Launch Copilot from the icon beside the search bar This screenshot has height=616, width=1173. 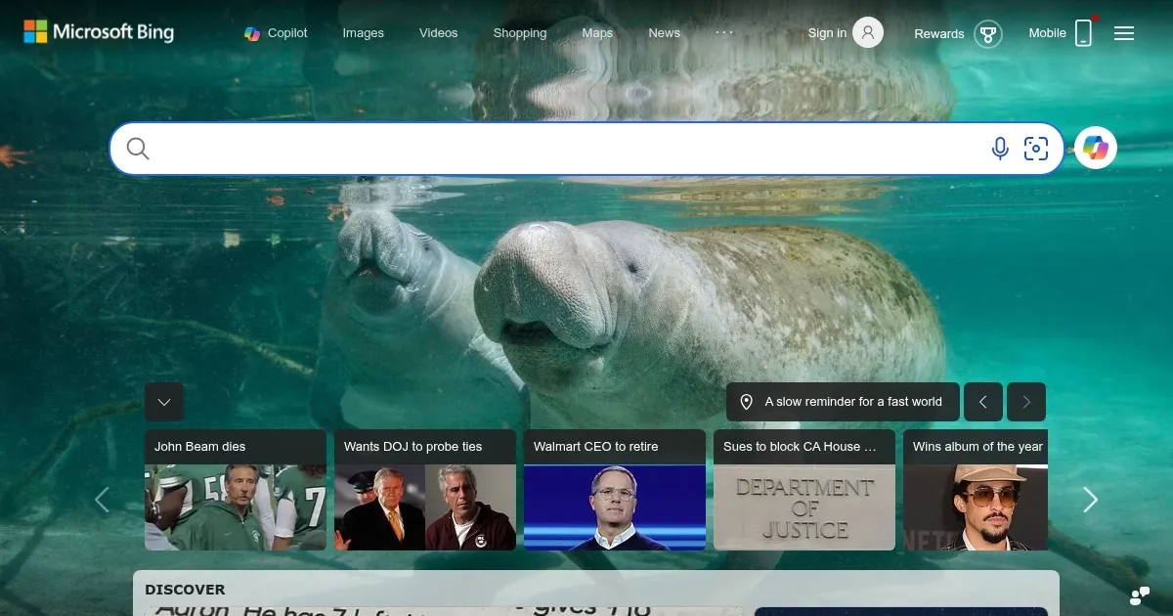[1095, 148]
